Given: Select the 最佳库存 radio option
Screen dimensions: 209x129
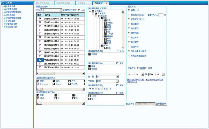Looking at the screenshot, I should tap(129, 37).
